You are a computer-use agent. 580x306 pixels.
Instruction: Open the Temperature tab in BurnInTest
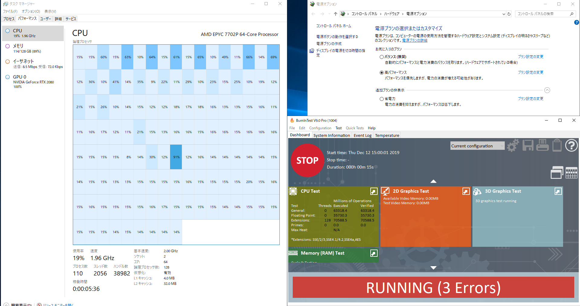tap(387, 135)
